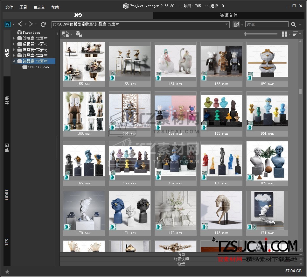
Task: Go back with the left arrow
Action: (x=20, y=24)
